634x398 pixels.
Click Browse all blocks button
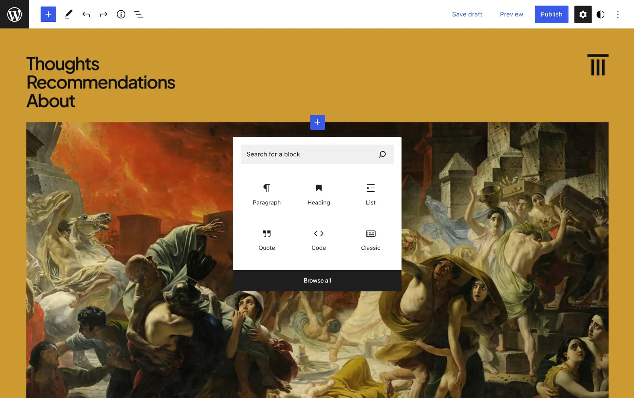(x=317, y=280)
